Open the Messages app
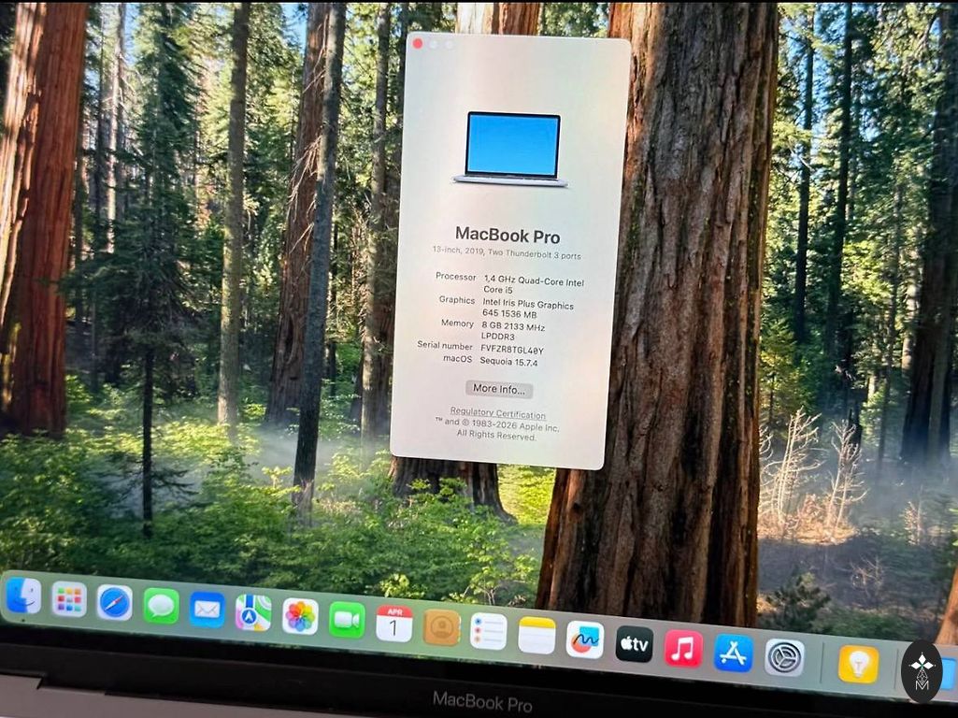Viewport: 958px width, 718px height. click(162, 606)
